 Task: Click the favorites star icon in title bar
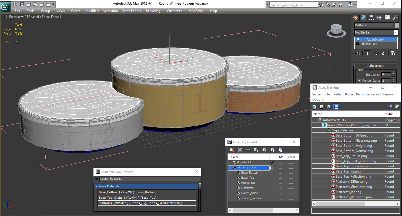[x=340, y=5]
